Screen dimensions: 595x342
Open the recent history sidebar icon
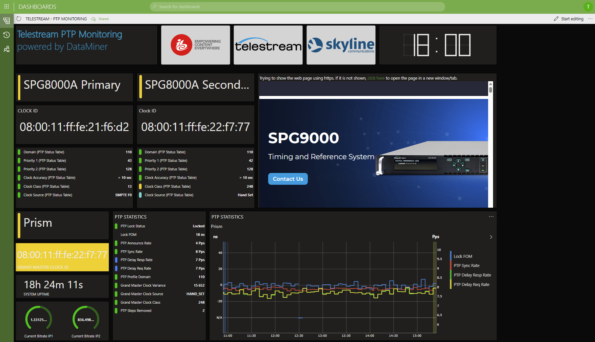point(7,35)
